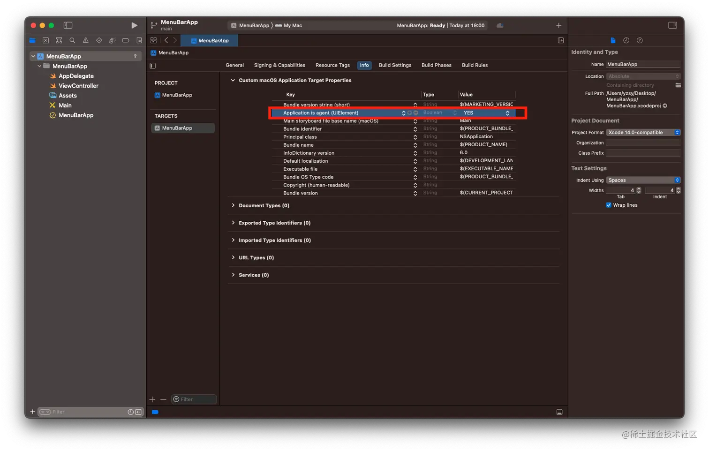Toggle Wrap lines checkbox
709x451 pixels.
coord(609,205)
